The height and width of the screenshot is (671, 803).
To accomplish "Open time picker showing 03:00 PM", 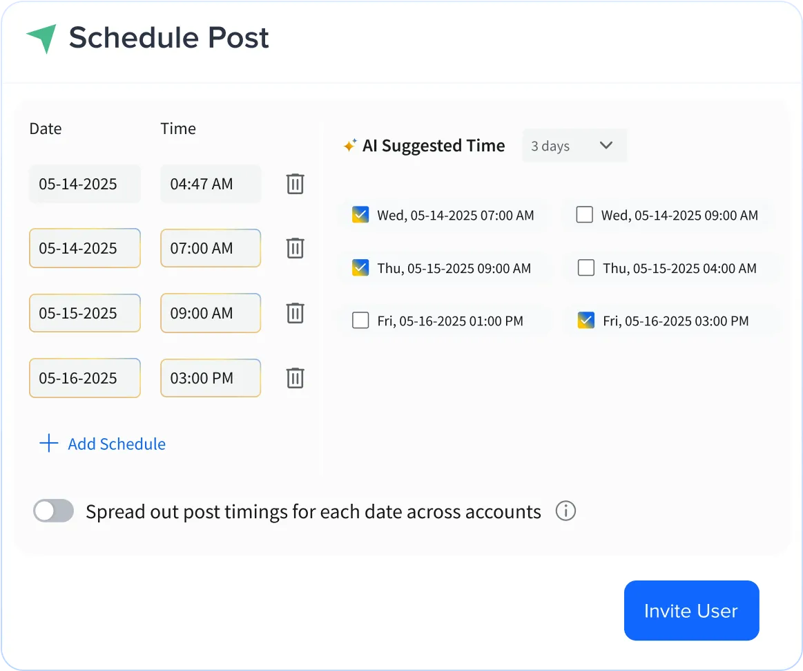I will pos(211,378).
